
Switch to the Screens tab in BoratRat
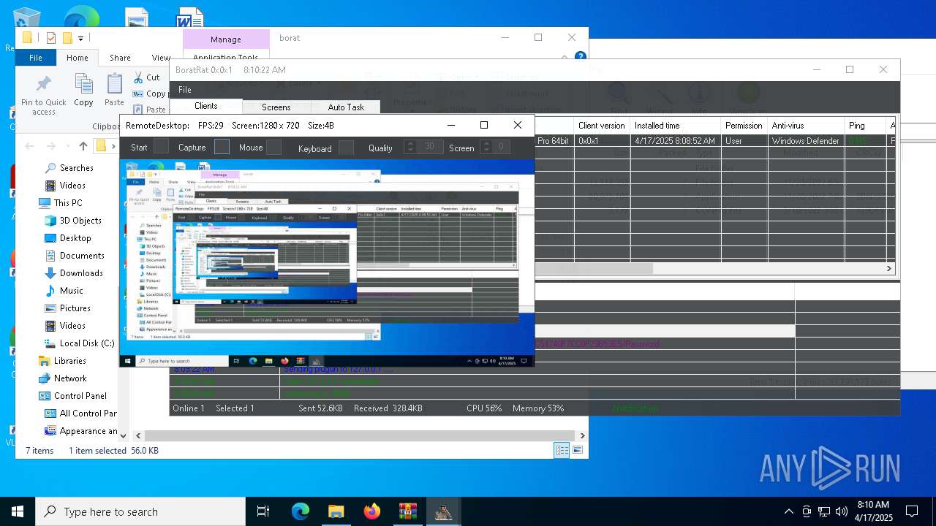pos(276,107)
